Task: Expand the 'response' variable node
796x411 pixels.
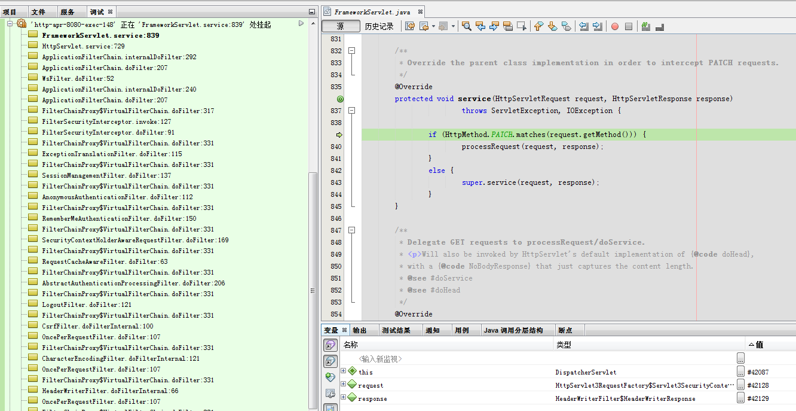Action: 344,398
